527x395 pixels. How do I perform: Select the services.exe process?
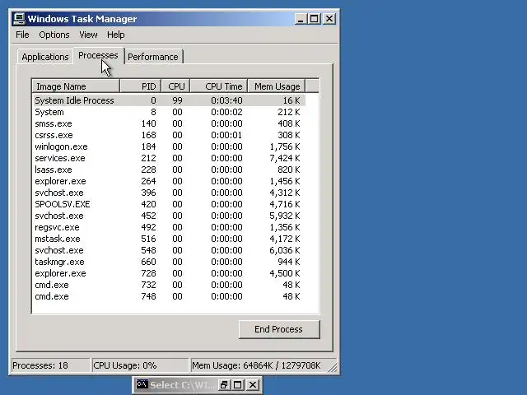tap(170, 158)
